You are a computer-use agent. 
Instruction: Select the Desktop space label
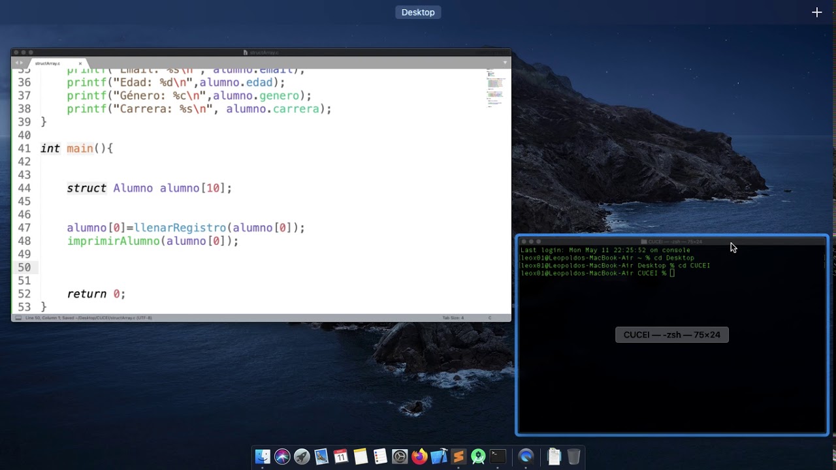tap(418, 12)
